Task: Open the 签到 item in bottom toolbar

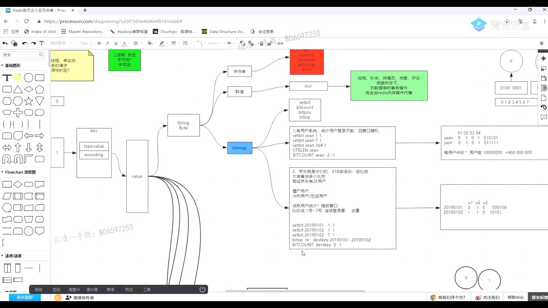Action: (x=57, y=290)
